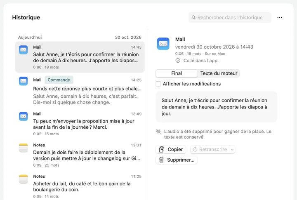Click the copy icon in Copier button
The image size is (297, 200).
(x=162, y=149)
